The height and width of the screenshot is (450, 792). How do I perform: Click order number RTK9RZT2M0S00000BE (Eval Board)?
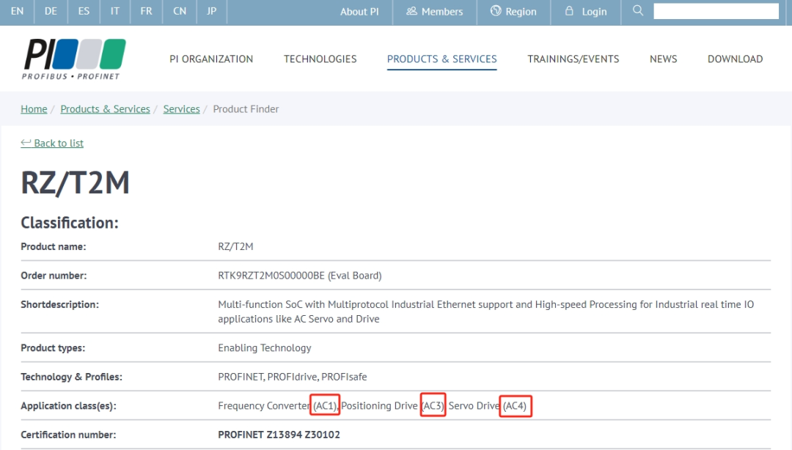click(x=300, y=276)
